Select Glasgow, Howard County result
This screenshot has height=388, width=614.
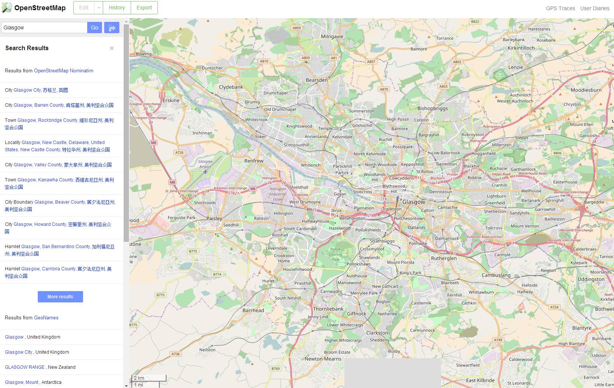[58, 228]
